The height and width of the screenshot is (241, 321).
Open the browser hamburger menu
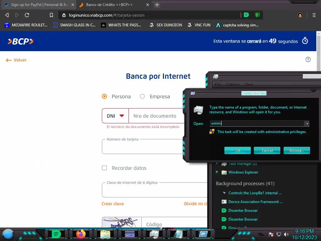pyautogui.click(x=314, y=15)
